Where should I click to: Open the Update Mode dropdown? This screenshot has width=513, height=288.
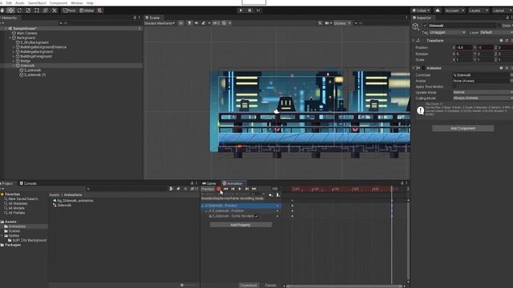tap(483, 93)
